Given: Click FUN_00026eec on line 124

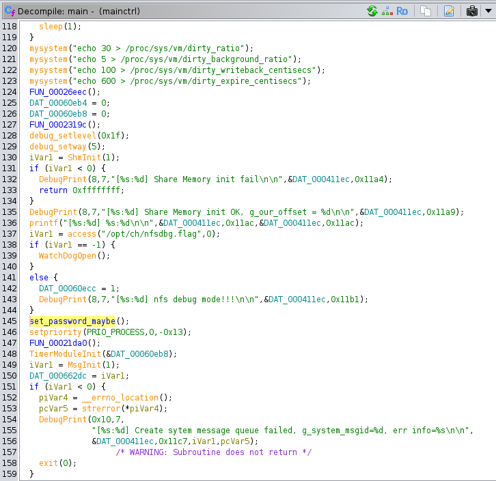Looking at the screenshot, I should (x=58, y=92).
